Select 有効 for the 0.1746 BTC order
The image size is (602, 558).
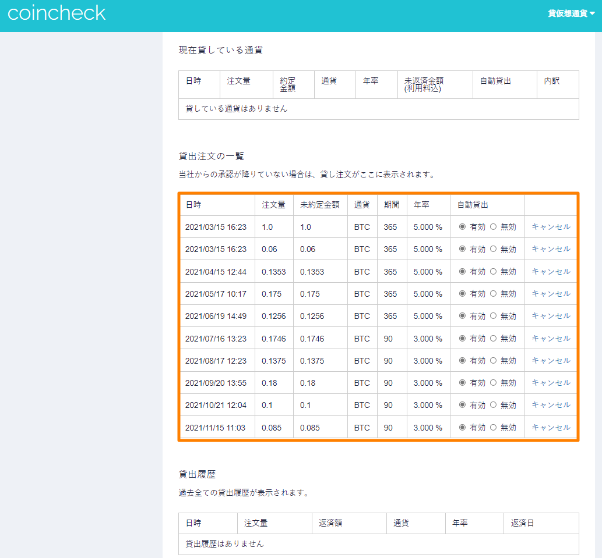point(462,339)
